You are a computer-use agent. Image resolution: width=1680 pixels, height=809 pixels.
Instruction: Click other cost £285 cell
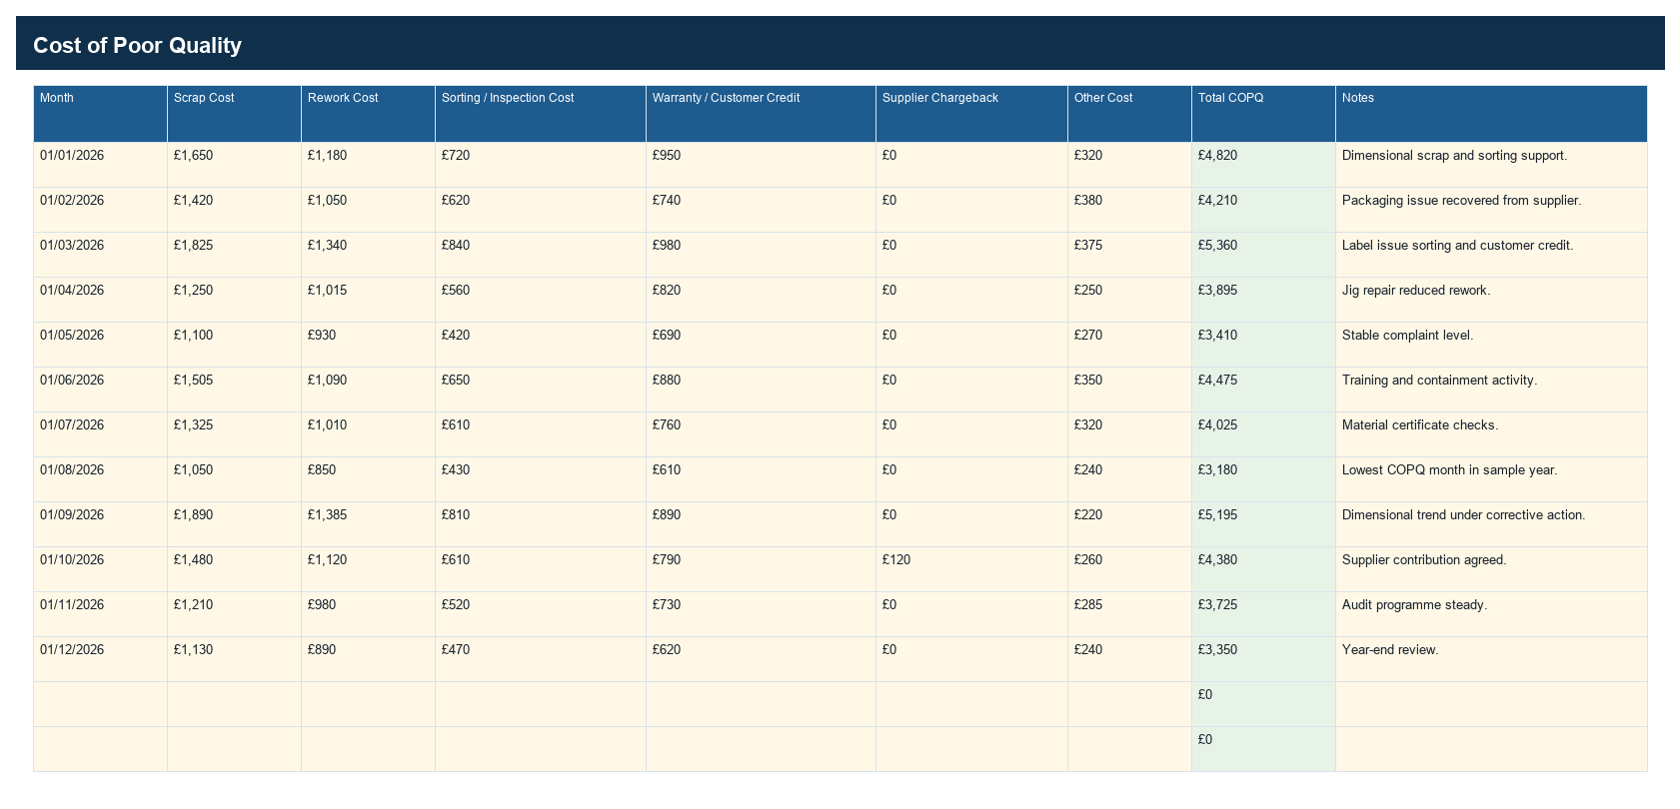tap(1129, 614)
